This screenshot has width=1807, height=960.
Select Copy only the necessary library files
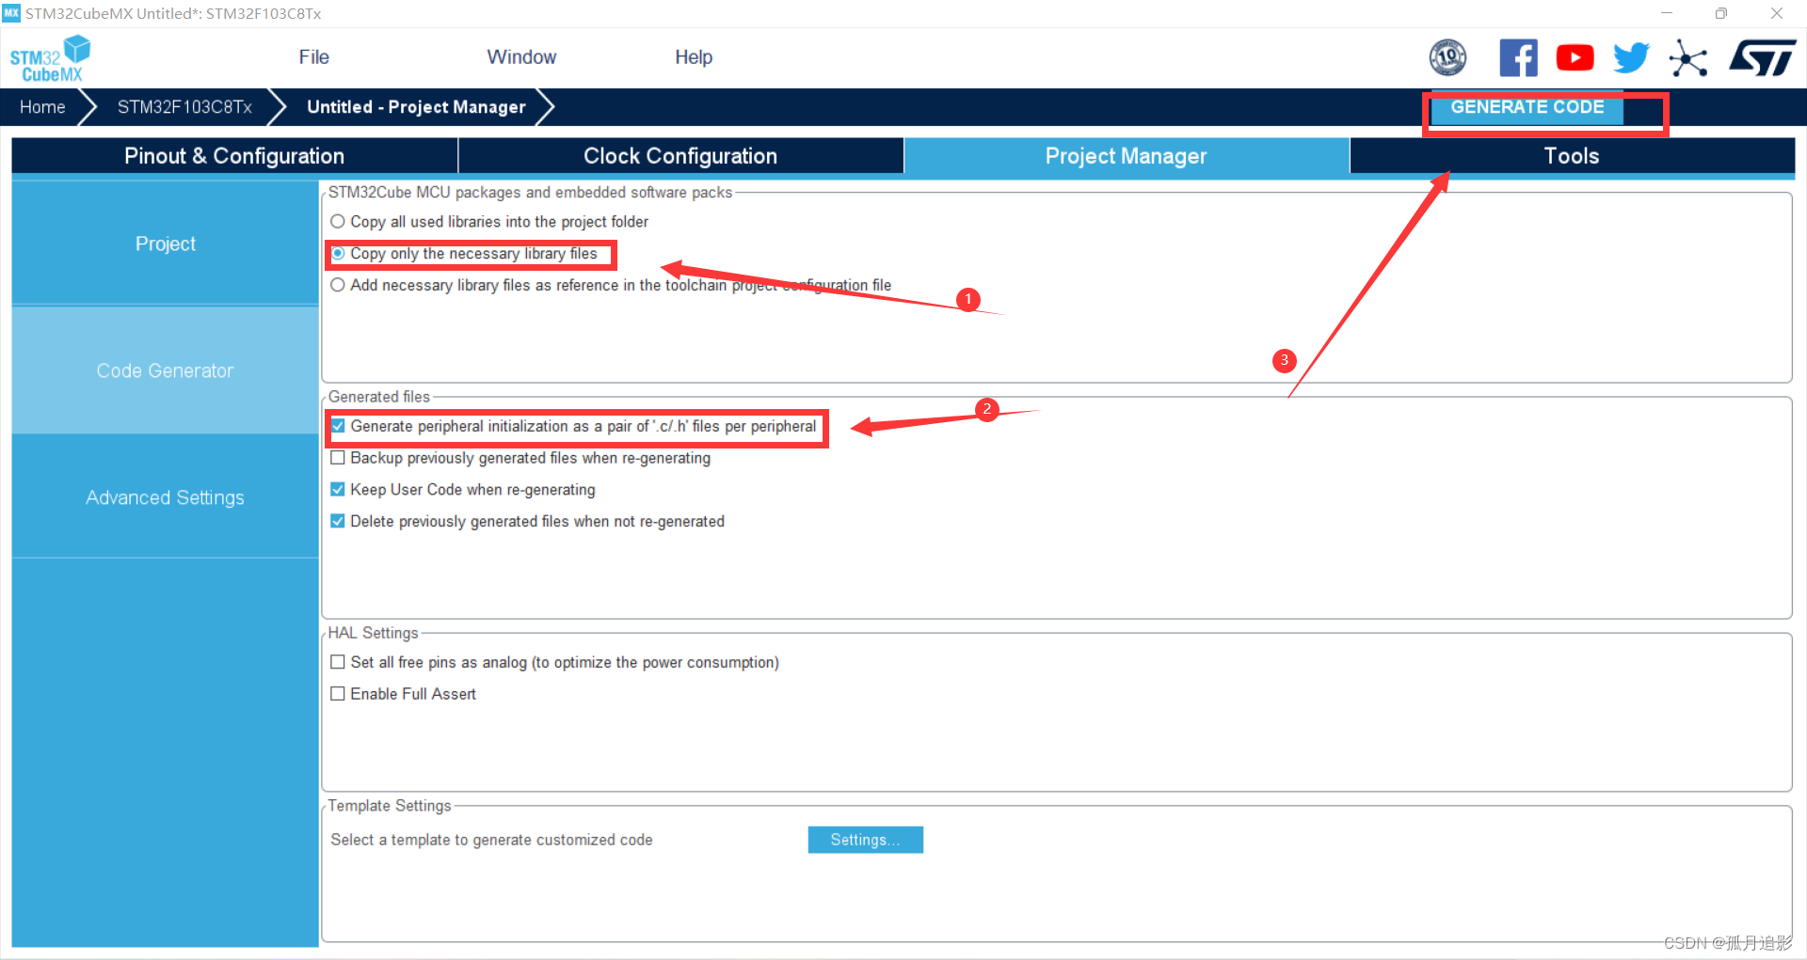coord(338,254)
